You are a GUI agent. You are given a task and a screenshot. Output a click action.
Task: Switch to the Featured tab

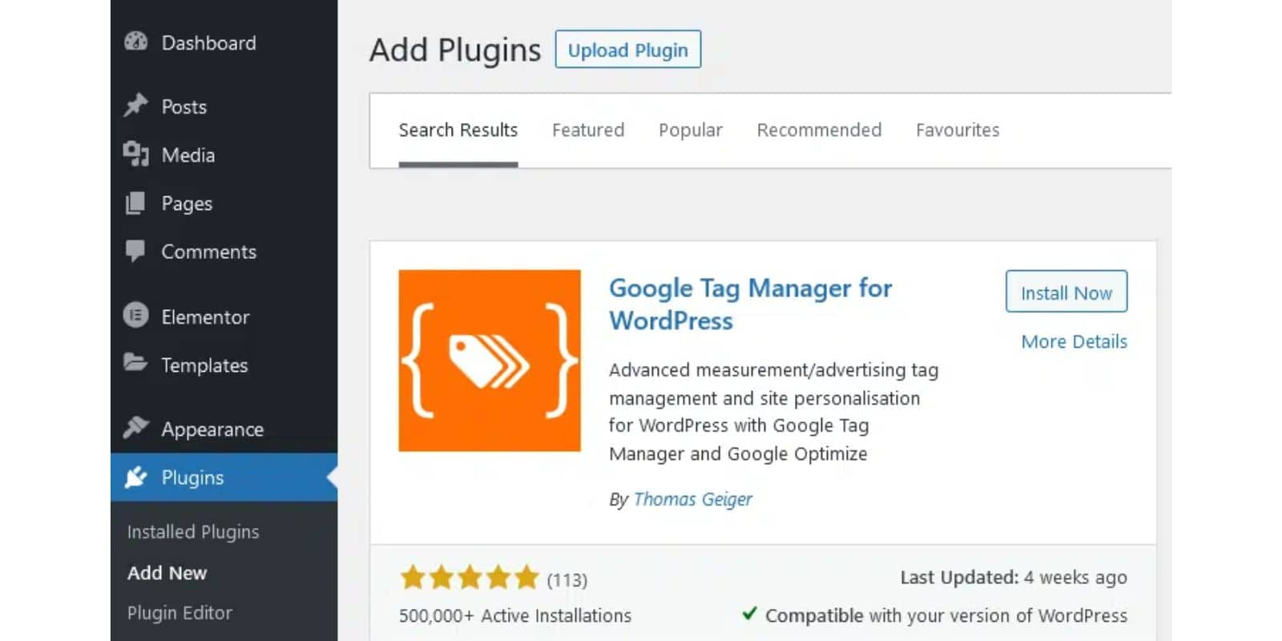587,130
